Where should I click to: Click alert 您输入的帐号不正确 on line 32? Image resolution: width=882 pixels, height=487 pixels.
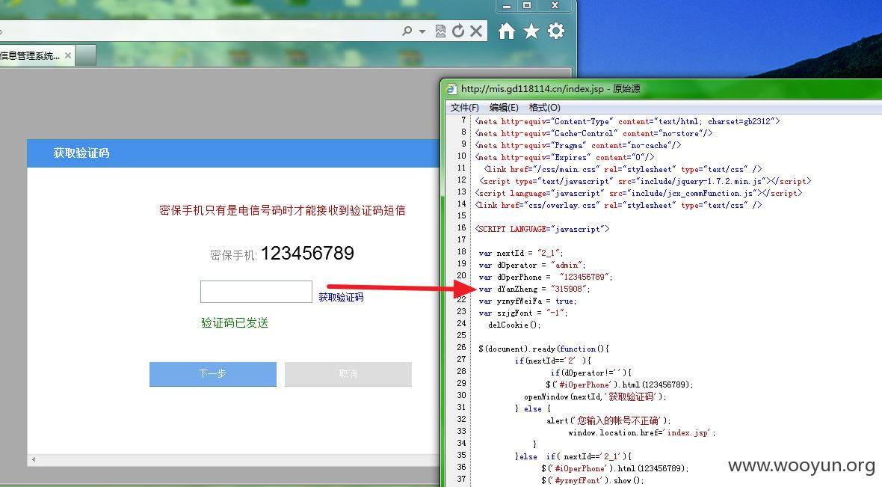click(x=608, y=420)
